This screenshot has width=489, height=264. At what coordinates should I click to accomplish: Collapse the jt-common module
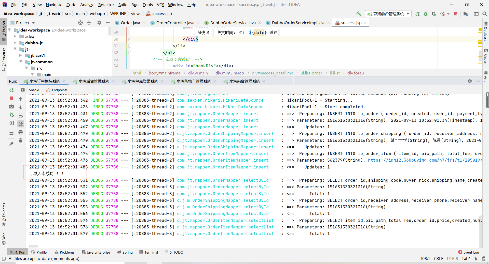point(21,62)
